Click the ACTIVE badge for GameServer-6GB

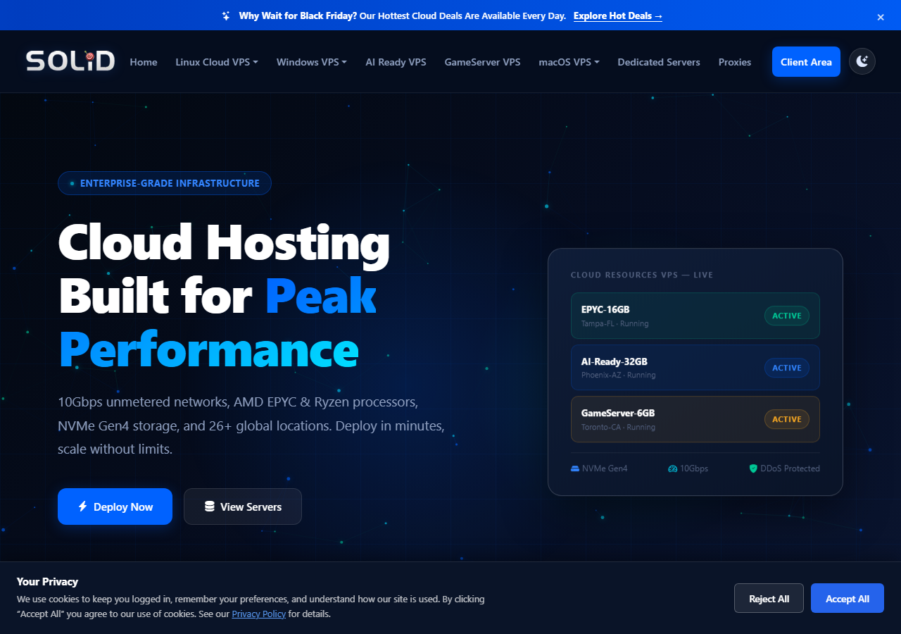[787, 419]
